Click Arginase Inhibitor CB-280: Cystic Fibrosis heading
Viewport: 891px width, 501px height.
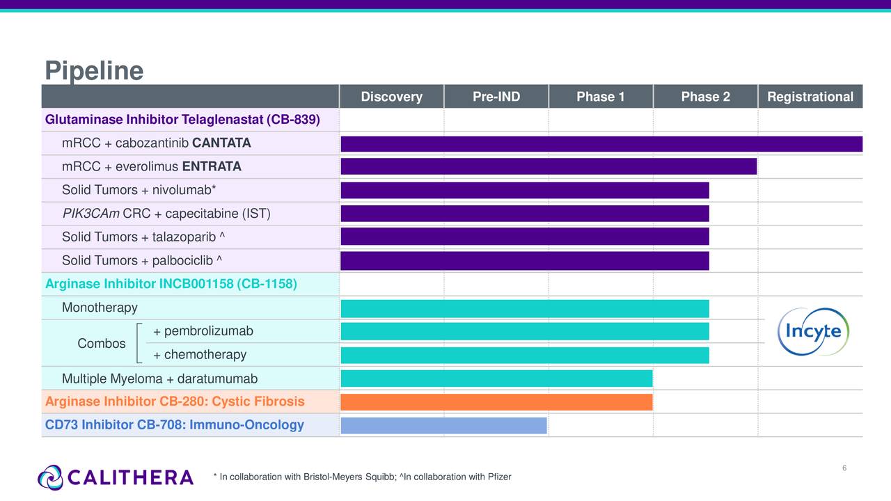pyautogui.click(x=175, y=401)
